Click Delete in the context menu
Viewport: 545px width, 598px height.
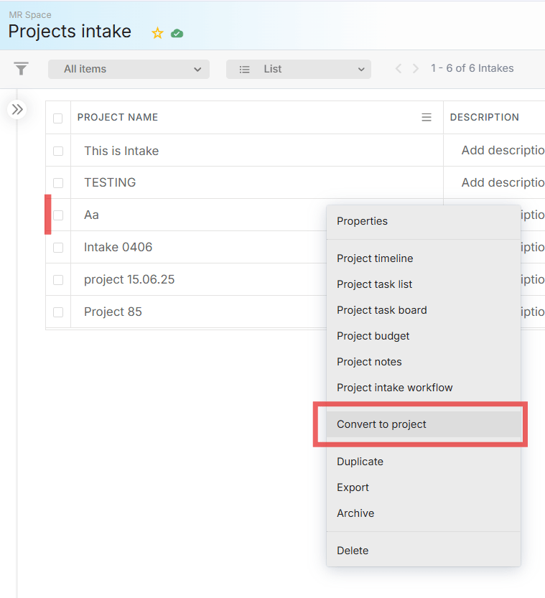tap(353, 551)
